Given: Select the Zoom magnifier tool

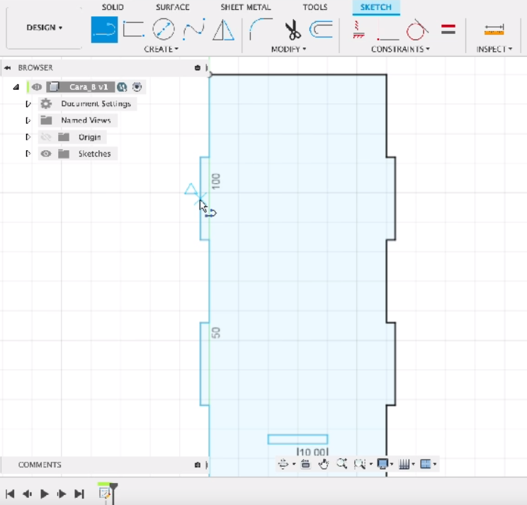Looking at the screenshot, I should 342,464.
